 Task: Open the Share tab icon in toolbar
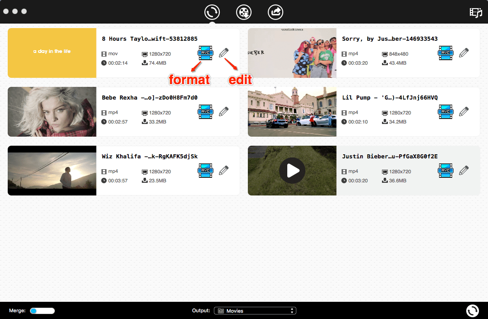click(x=275, y=12)
